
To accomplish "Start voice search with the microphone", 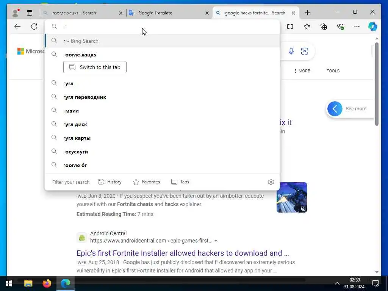I will (291, 51).
